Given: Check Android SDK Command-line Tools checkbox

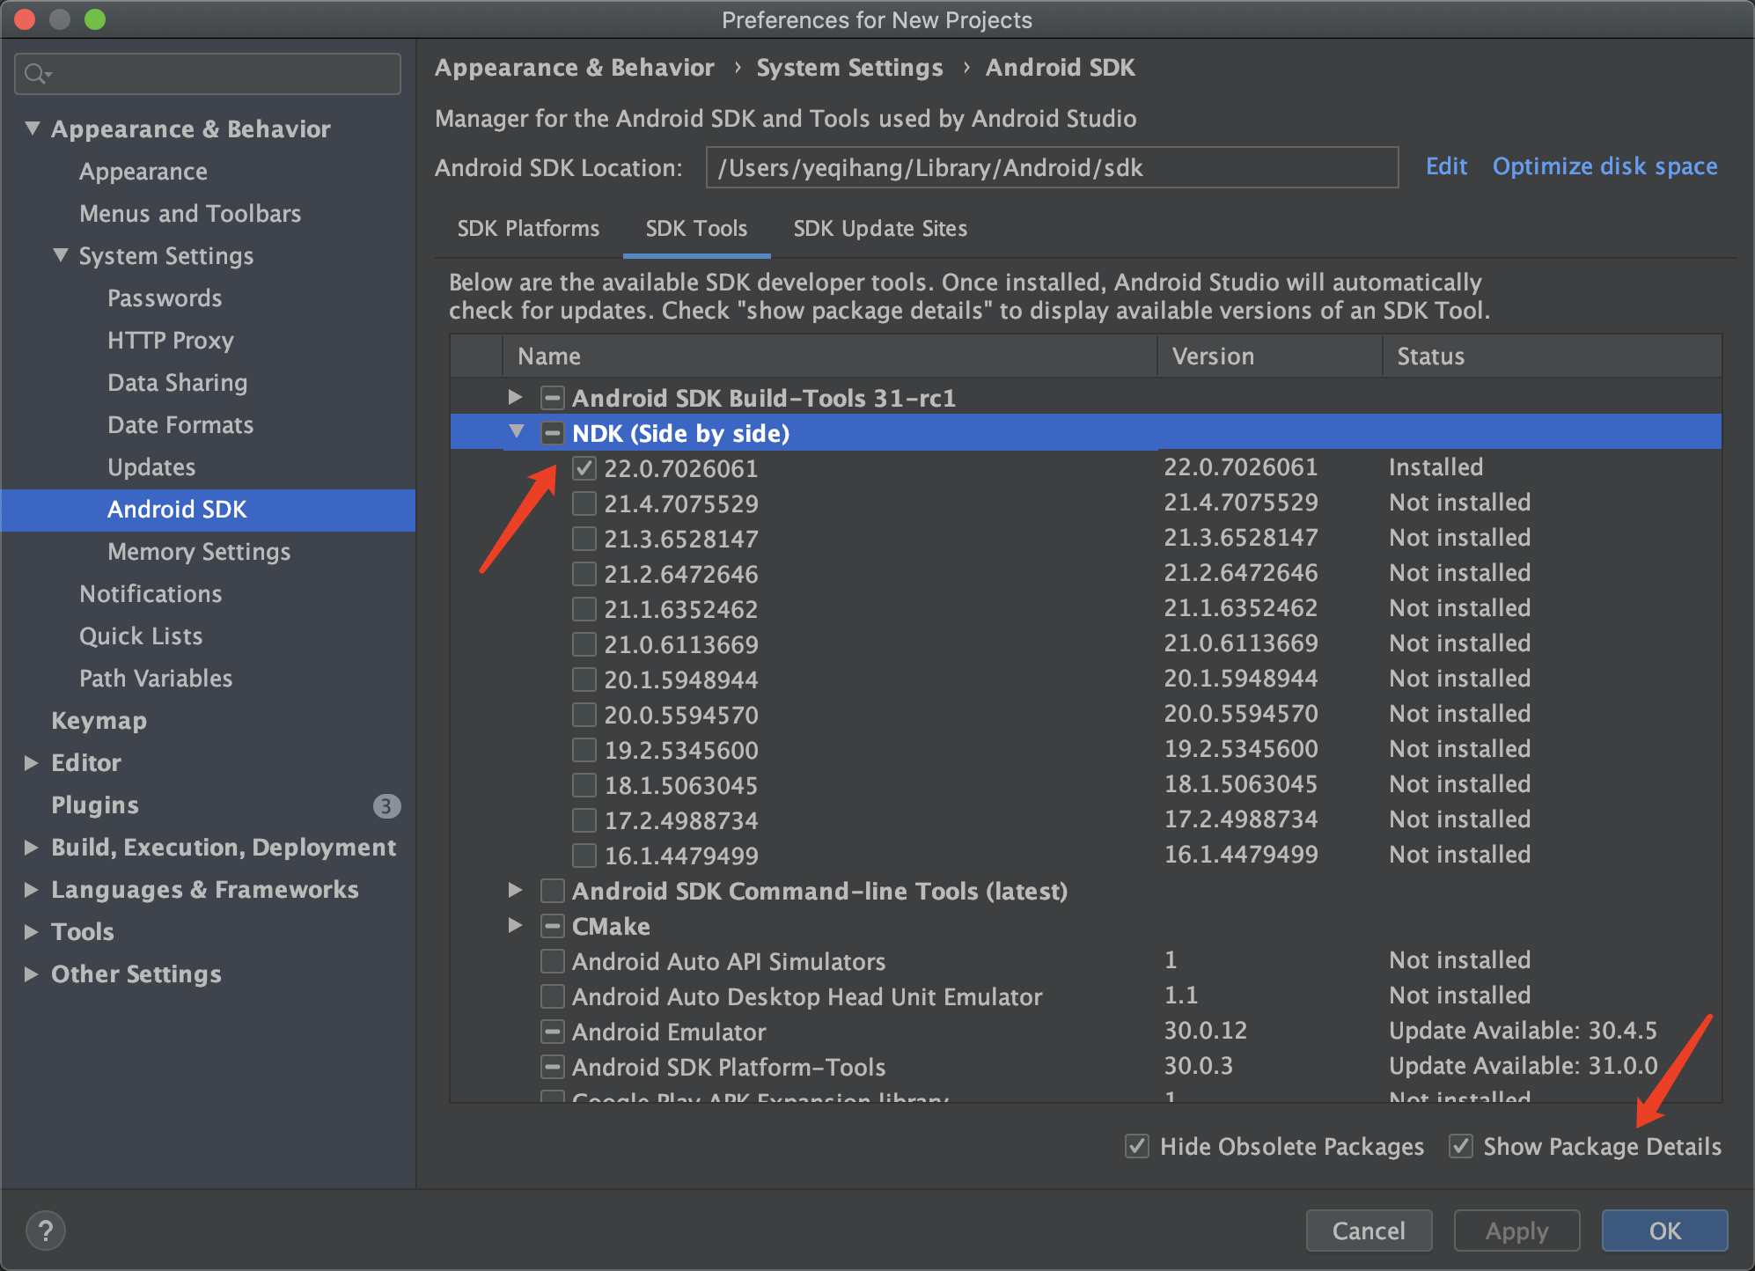Looking at the screenshot, I should 553,891.
